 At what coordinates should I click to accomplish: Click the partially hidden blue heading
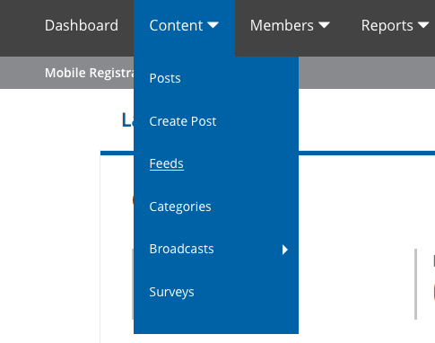(x=127, y=120)
